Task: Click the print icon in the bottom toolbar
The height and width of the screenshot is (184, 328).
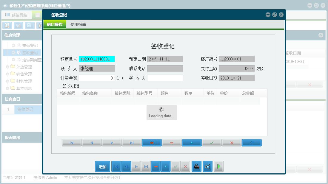Action: coord(196,166)
